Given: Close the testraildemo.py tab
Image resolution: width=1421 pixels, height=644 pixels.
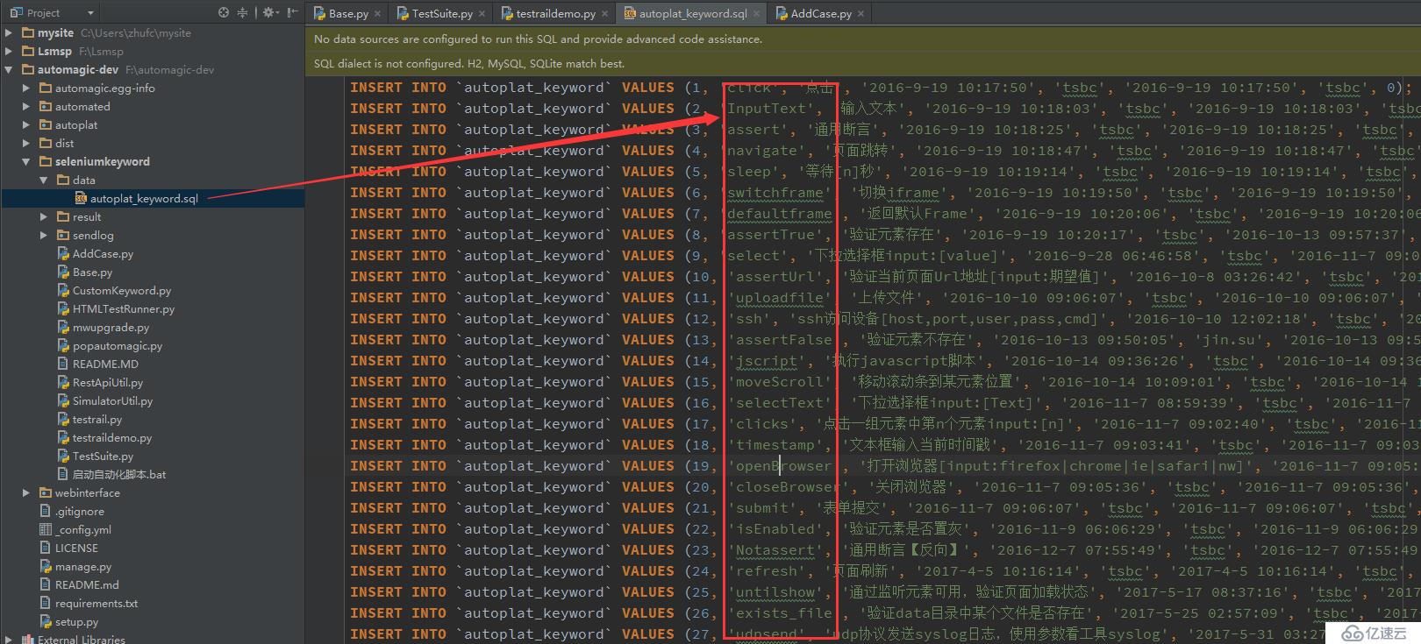Looking at the screenshot, I should pos(604,14).
